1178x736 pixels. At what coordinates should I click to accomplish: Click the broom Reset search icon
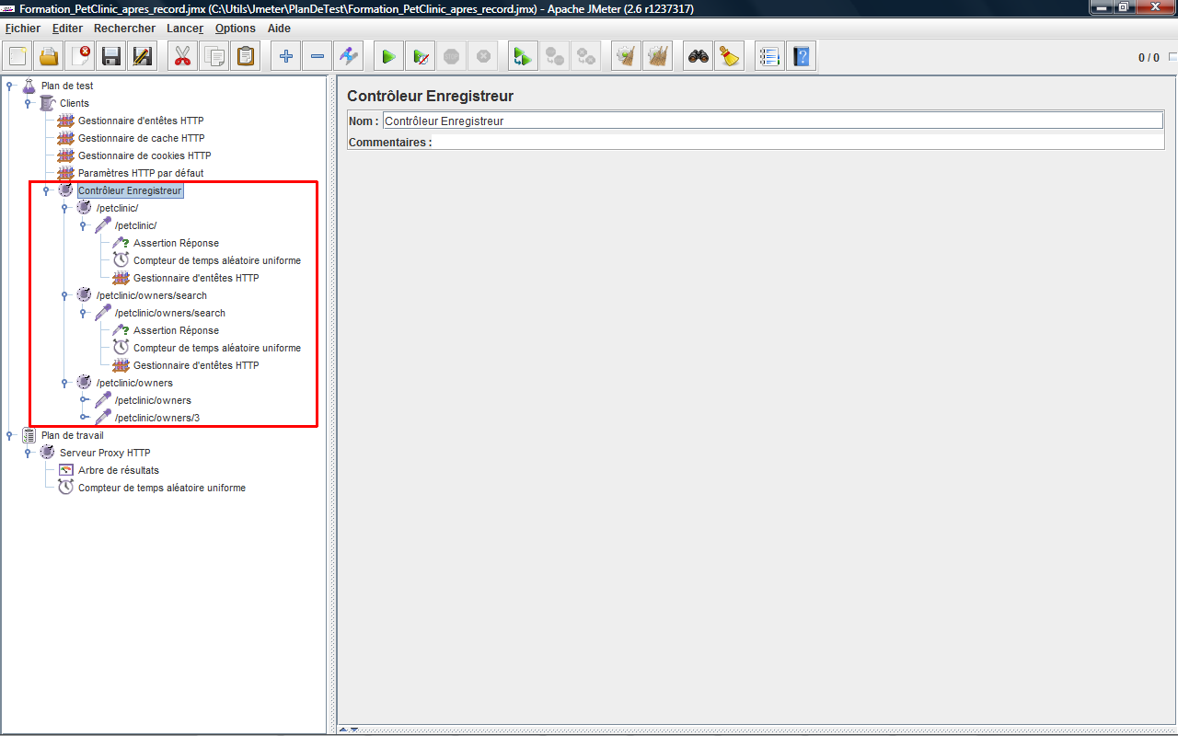[x=730, y=57]
